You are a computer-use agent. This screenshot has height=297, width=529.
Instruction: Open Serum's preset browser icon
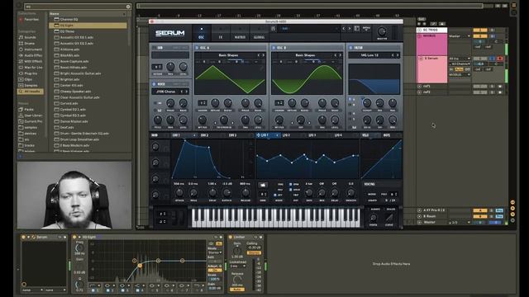pyautogui.click(x=356, y=29)
